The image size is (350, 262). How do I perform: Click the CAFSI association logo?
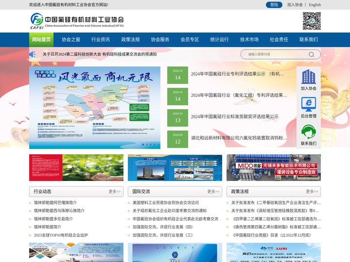pos(77,21)
